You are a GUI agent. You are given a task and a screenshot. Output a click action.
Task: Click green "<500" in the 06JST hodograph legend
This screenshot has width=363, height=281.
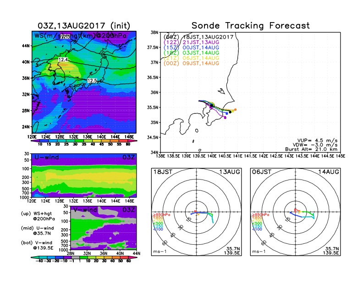[257, 224]
